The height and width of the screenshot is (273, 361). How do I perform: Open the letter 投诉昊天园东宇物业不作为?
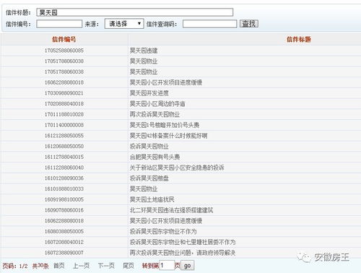pyautogui.click(x=163, y=231)
